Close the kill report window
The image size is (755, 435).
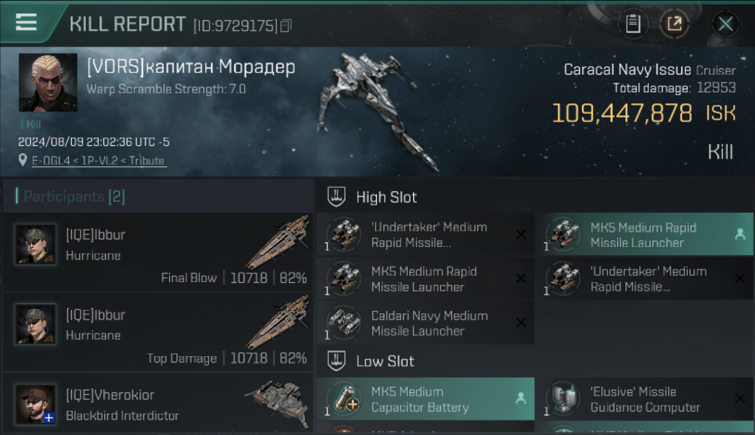click(x=725, y=24)
